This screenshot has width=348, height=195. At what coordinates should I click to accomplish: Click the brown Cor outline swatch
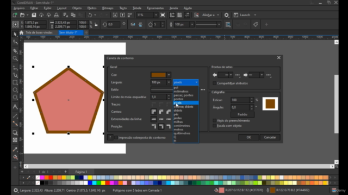pos(158,75)
